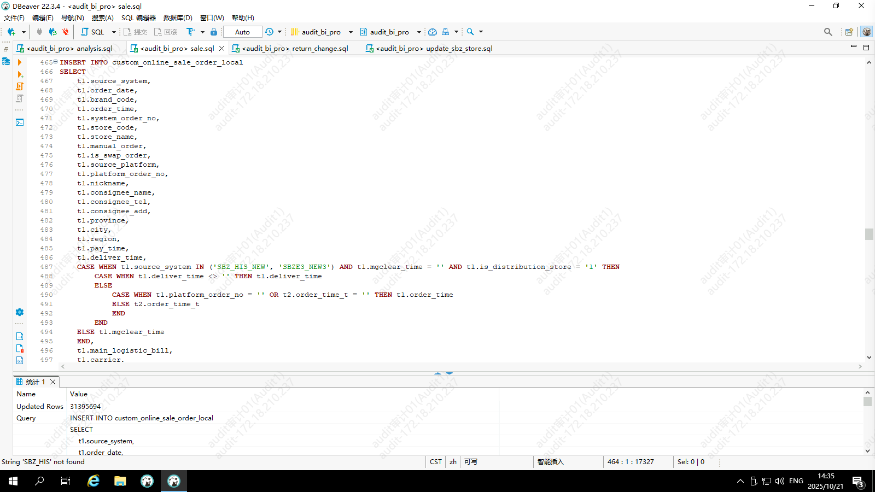The image size is (875, 492).
Task: Close the sale.sql editor tab
Action: point(221,49)
